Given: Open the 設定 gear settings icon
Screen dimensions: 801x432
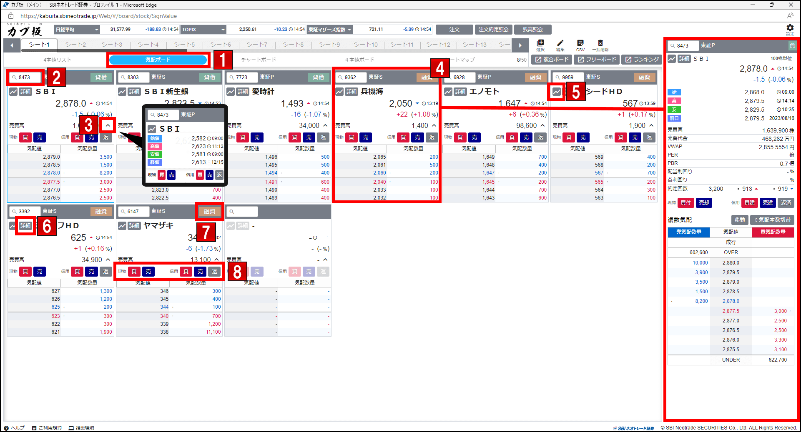Looking at the screenshot, I should click(x=790, y=29).
